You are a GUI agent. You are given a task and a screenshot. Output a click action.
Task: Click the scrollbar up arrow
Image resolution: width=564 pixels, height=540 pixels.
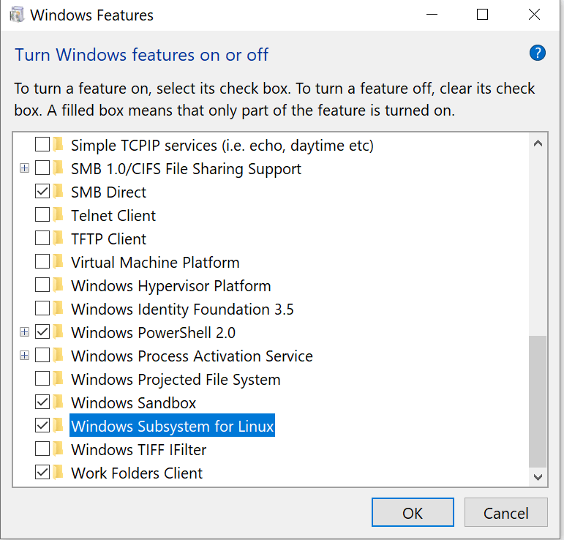(x=538, y=143)
